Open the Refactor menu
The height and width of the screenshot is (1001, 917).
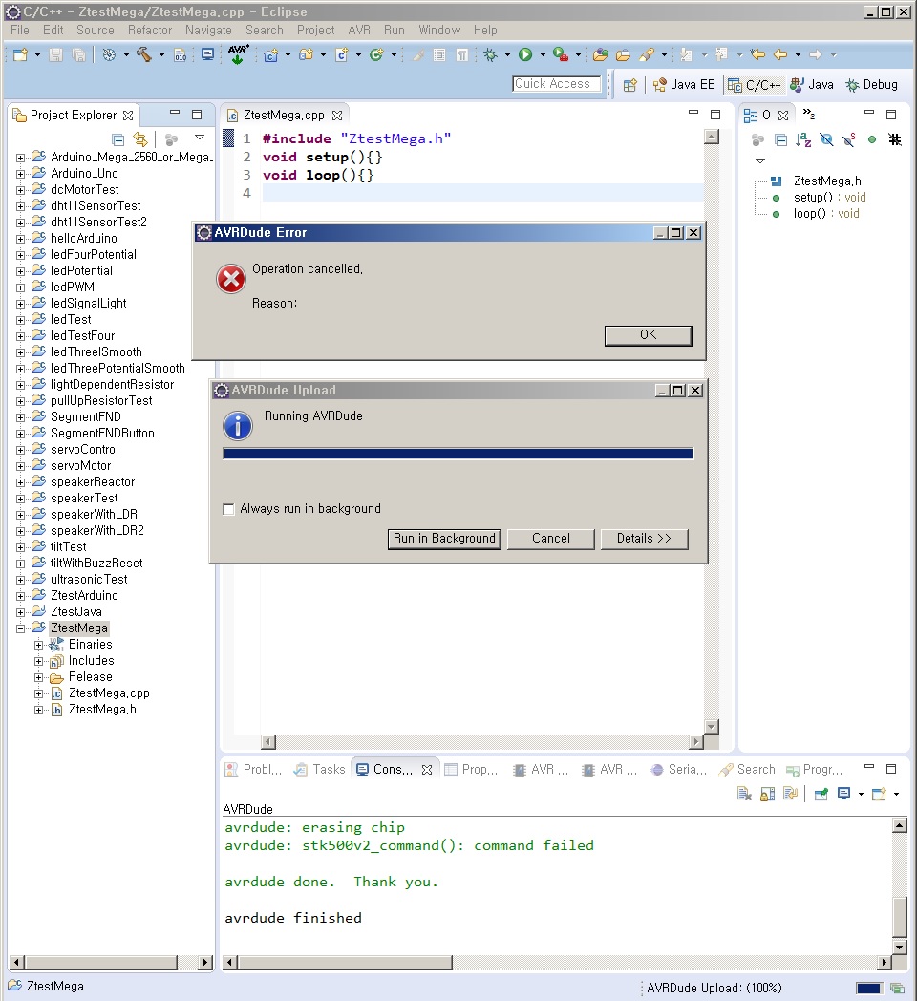[149, 30]
